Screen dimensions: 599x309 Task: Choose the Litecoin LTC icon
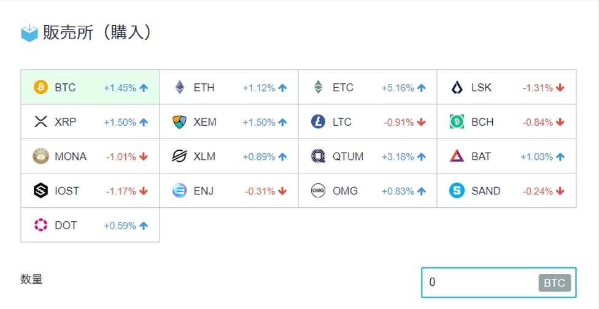318,121
